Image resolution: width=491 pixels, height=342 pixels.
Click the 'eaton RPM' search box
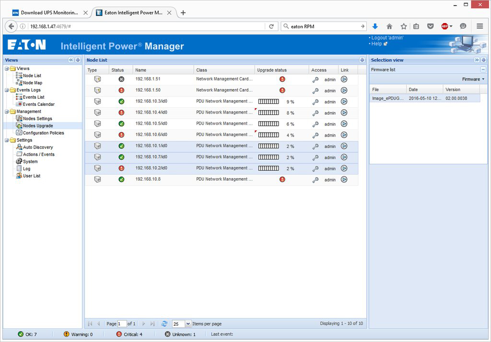coord(324,26)
